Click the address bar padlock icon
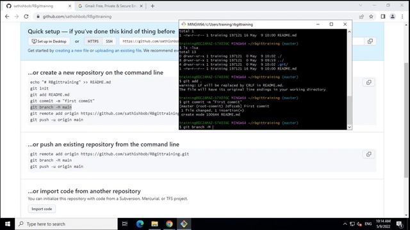This screenshot has height=230, width=410. tap(38, 17)
